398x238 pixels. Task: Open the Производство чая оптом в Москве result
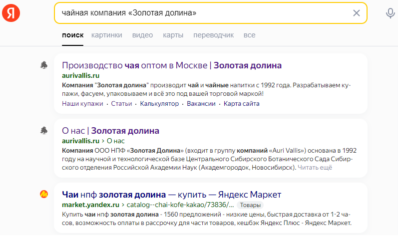click(x=172, y=65)
